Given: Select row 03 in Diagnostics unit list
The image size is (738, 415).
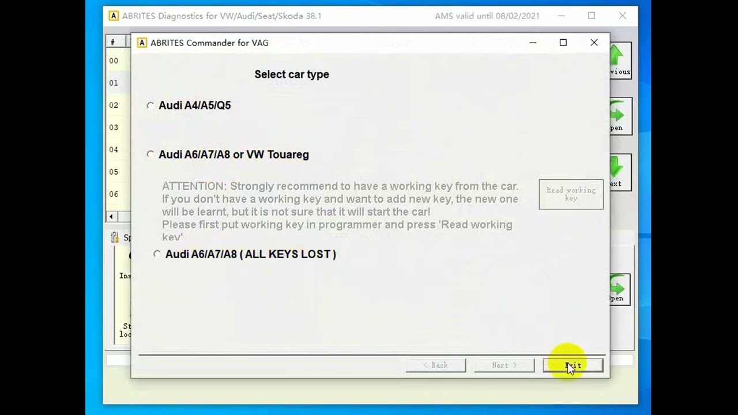Looking at the screenshot, I should 118,127.
